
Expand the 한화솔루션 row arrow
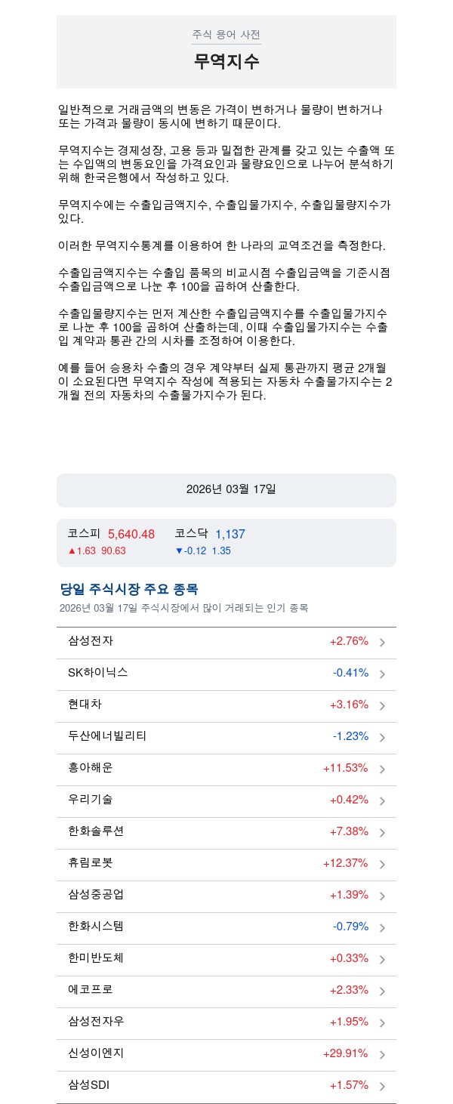coord(382,833)
